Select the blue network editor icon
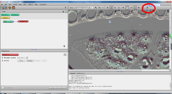Viewport: 172px width, 94px height. pyautogui.click(x=6, y=8)
